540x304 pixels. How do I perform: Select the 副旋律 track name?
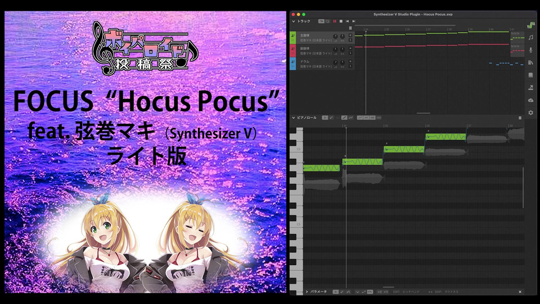[305, 48]
